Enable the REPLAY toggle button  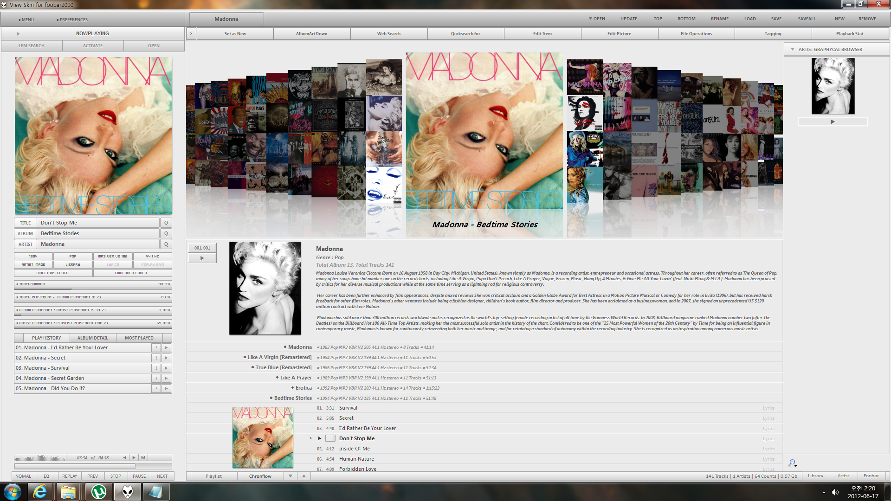[69, 476]
